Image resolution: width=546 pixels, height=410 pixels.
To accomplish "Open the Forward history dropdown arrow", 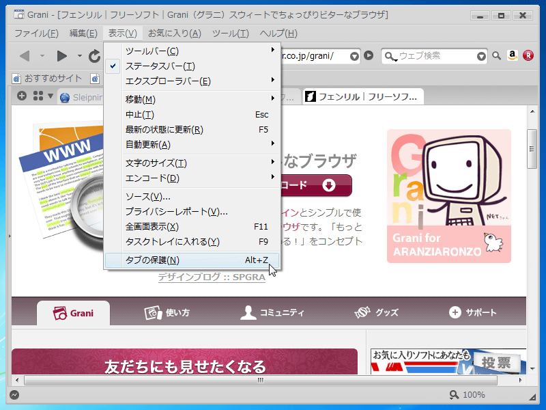I will tap(79, 56).
